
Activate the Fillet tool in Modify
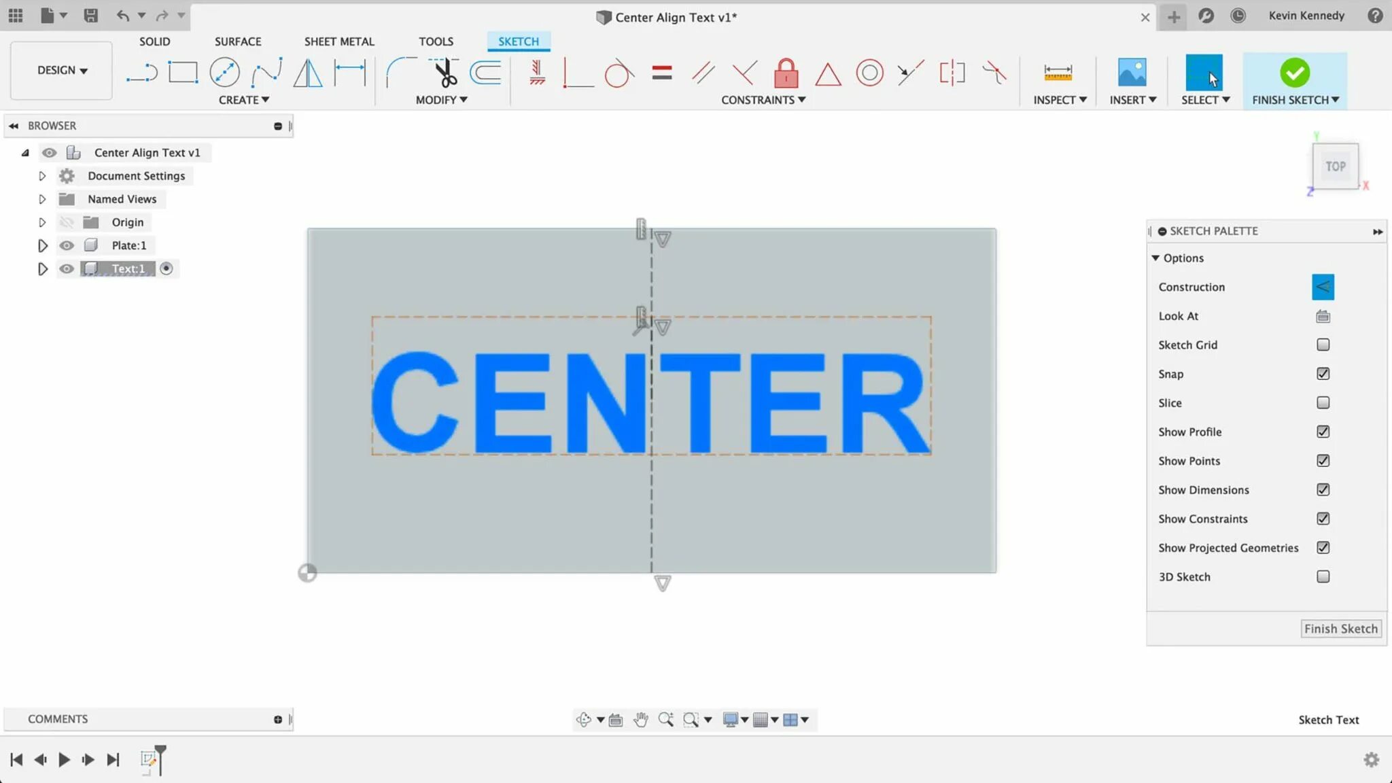tap(401, 73)
